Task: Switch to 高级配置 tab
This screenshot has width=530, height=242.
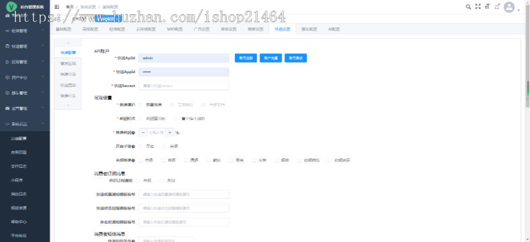Action: coord(90,29)
